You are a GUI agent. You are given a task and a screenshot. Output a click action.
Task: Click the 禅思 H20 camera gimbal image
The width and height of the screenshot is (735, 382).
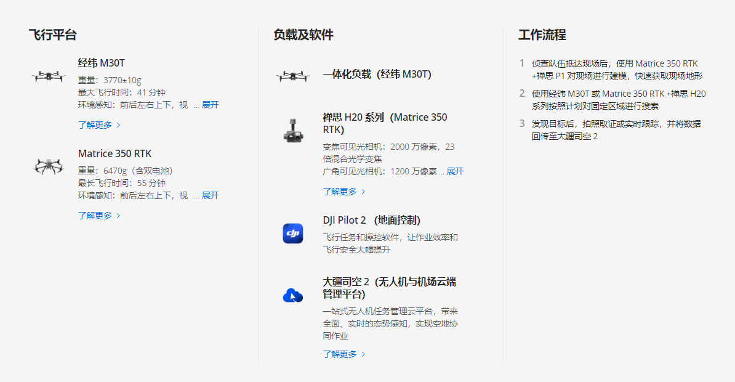(x=293, y=130)
